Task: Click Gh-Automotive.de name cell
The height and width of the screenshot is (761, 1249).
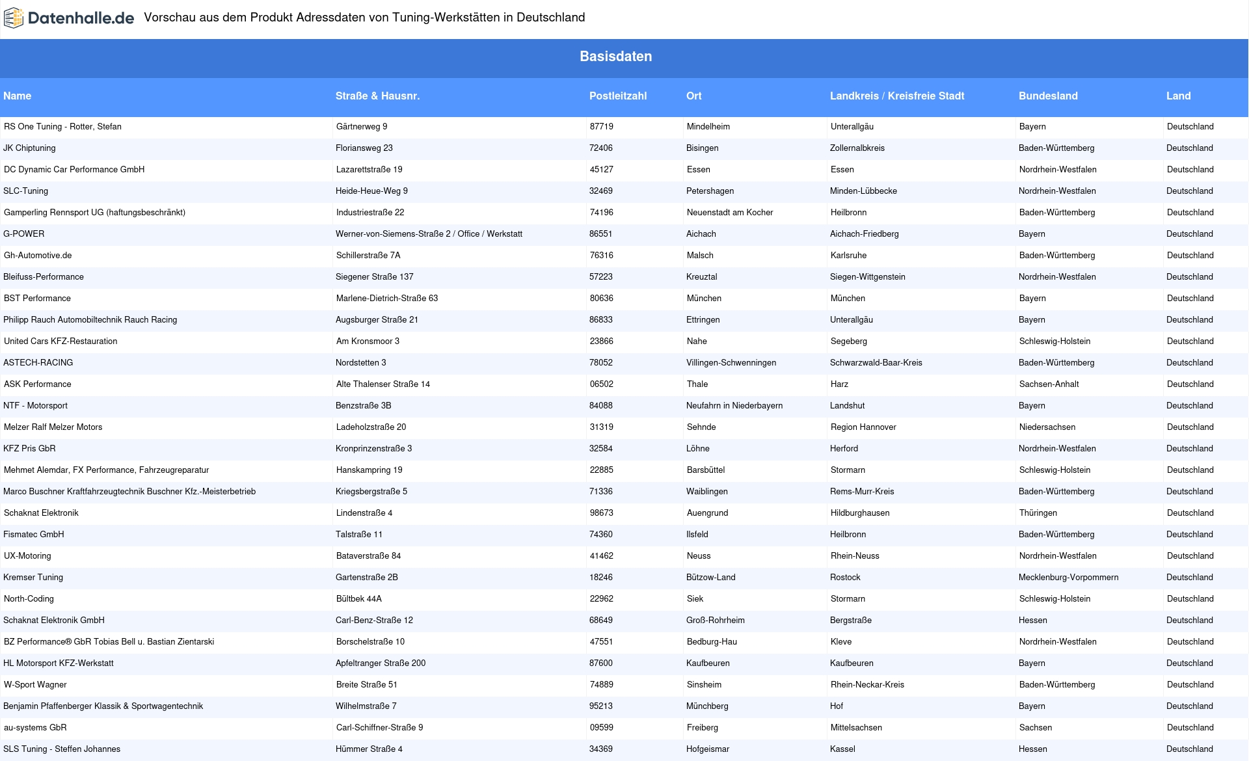Action: (38, 256)
